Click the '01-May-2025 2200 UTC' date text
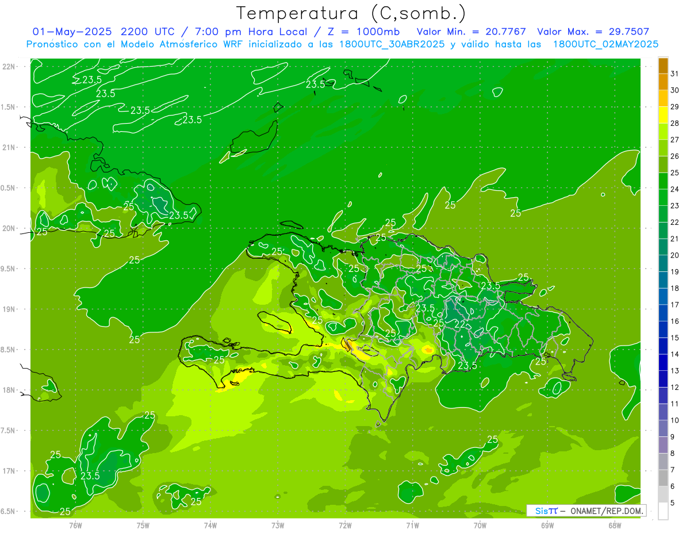The height and width of the screenshot is (533, 690). point(103,32)
